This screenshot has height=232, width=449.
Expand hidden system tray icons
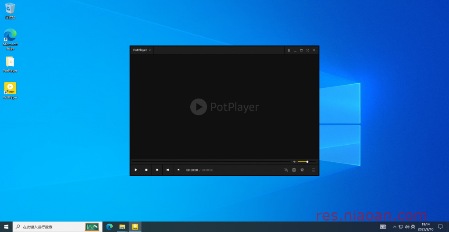point(395,227)
